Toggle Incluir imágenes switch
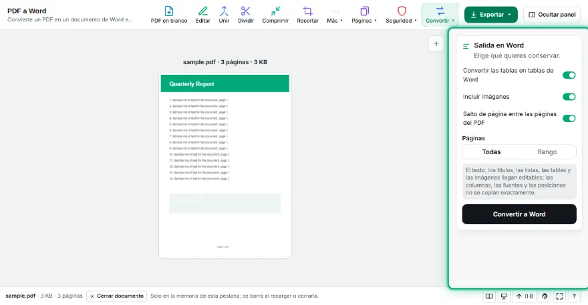 coord(569,97)
